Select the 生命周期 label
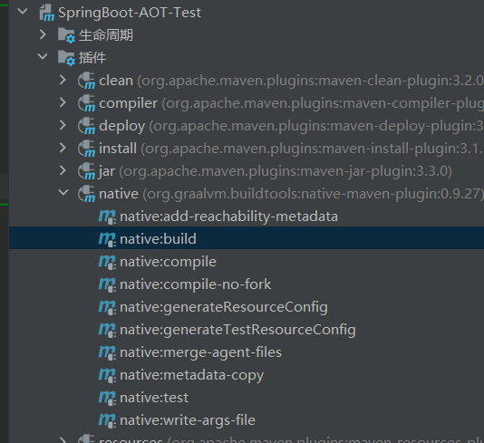Image resolution: width=484 pixels, height=443 pixels. point(105,35)
